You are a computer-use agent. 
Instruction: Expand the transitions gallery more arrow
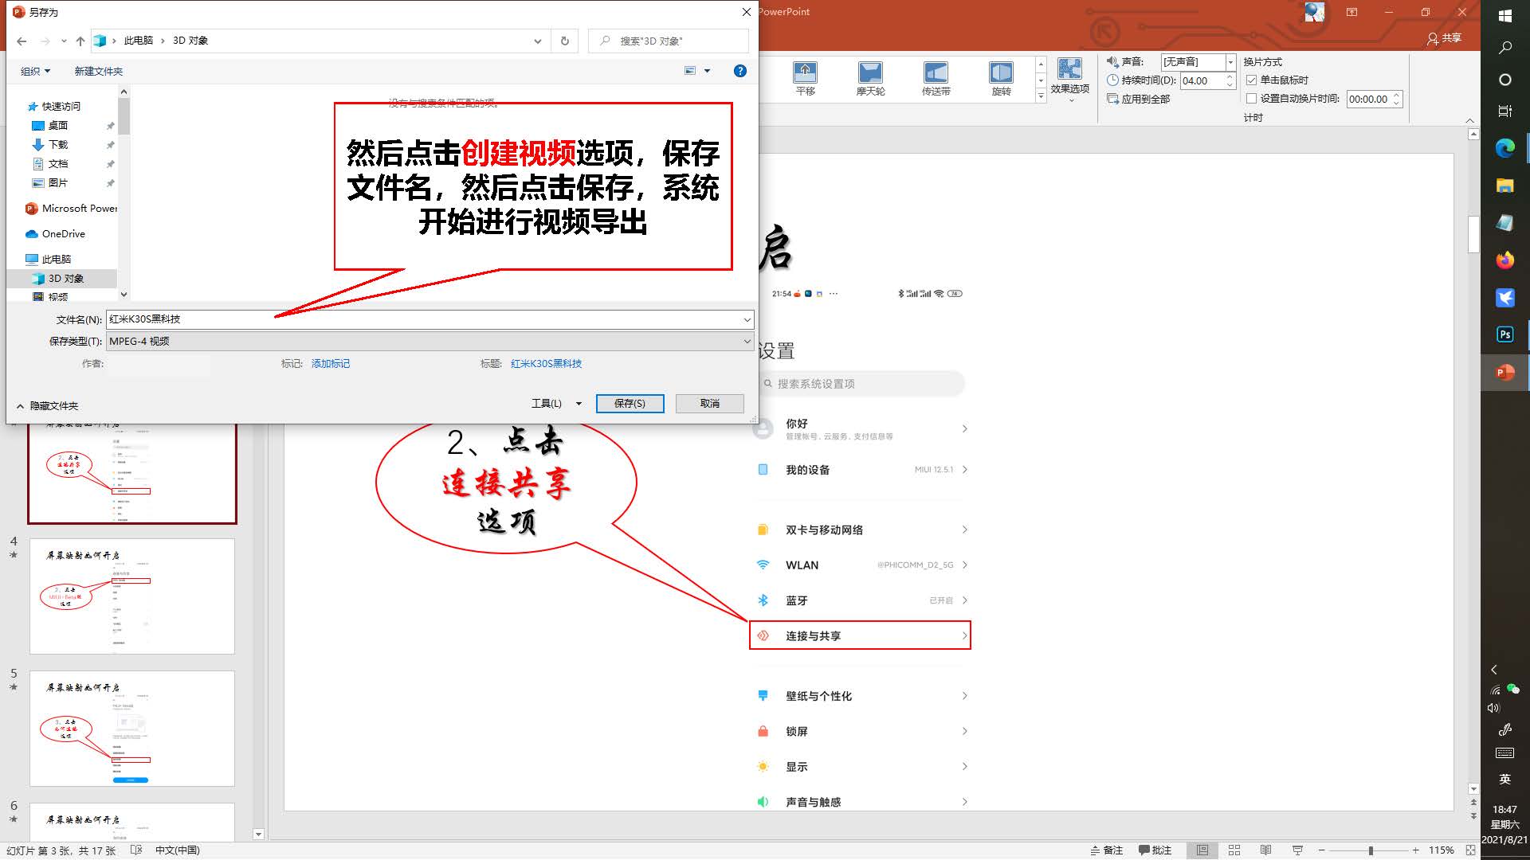click(1041, 96)
